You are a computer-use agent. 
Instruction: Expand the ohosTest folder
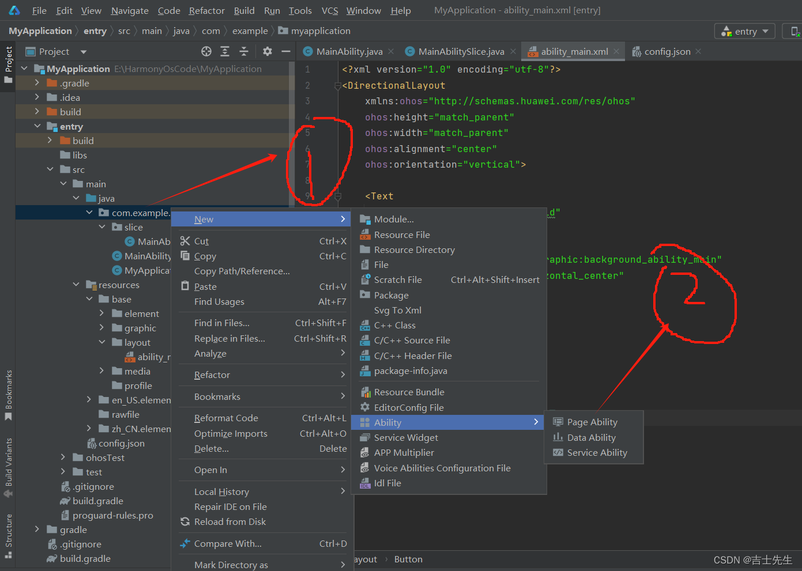(x=63, y=457)
